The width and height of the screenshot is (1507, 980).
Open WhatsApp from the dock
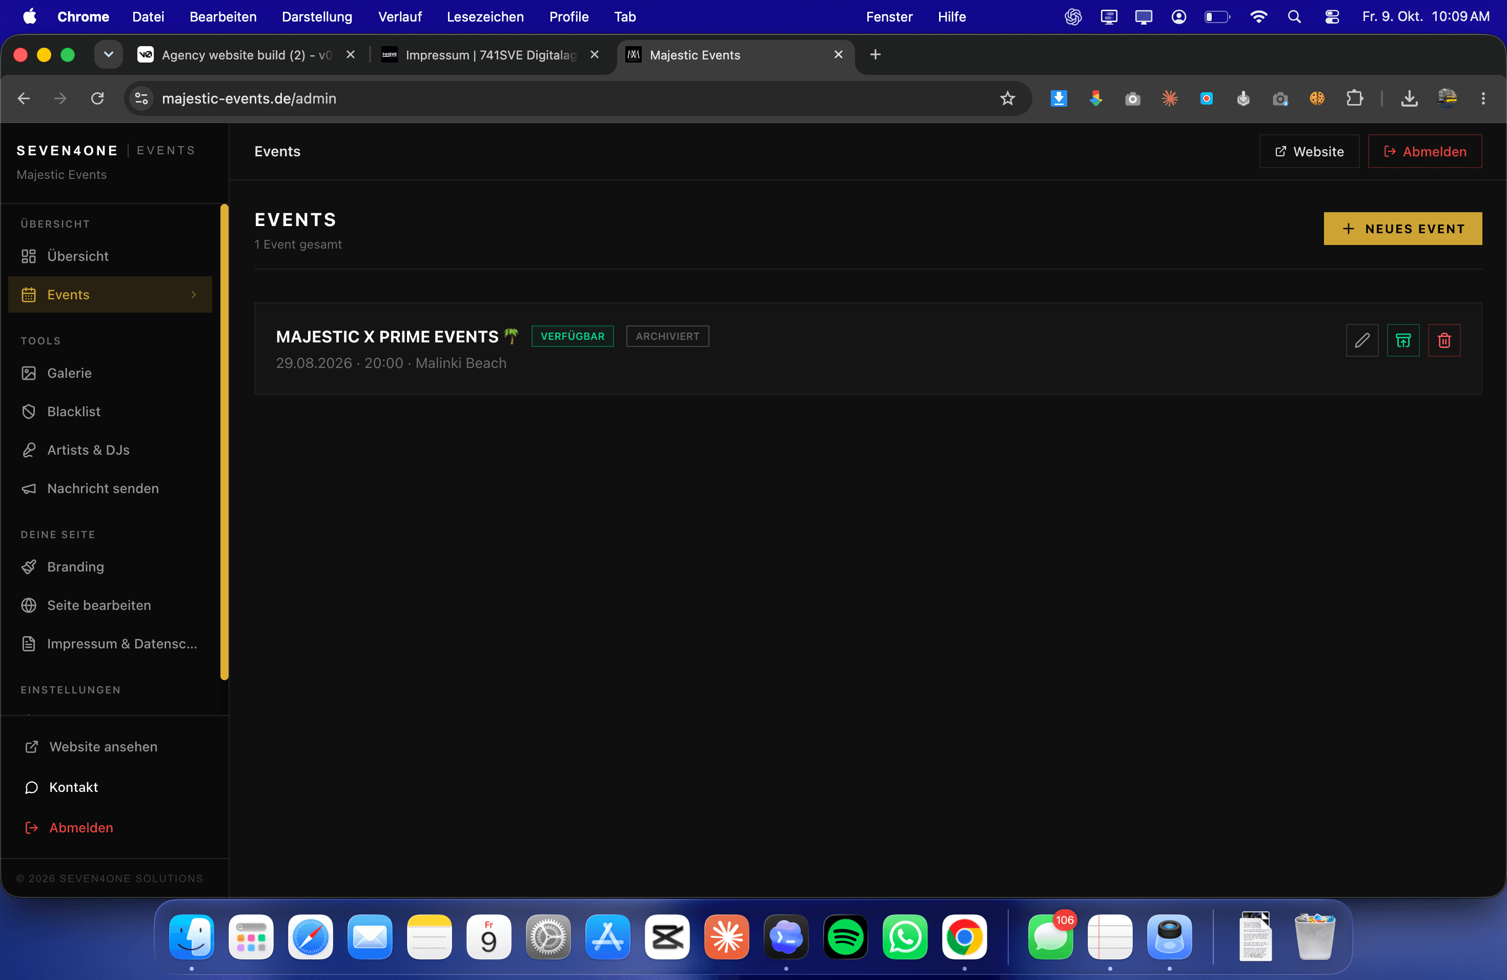905,937
